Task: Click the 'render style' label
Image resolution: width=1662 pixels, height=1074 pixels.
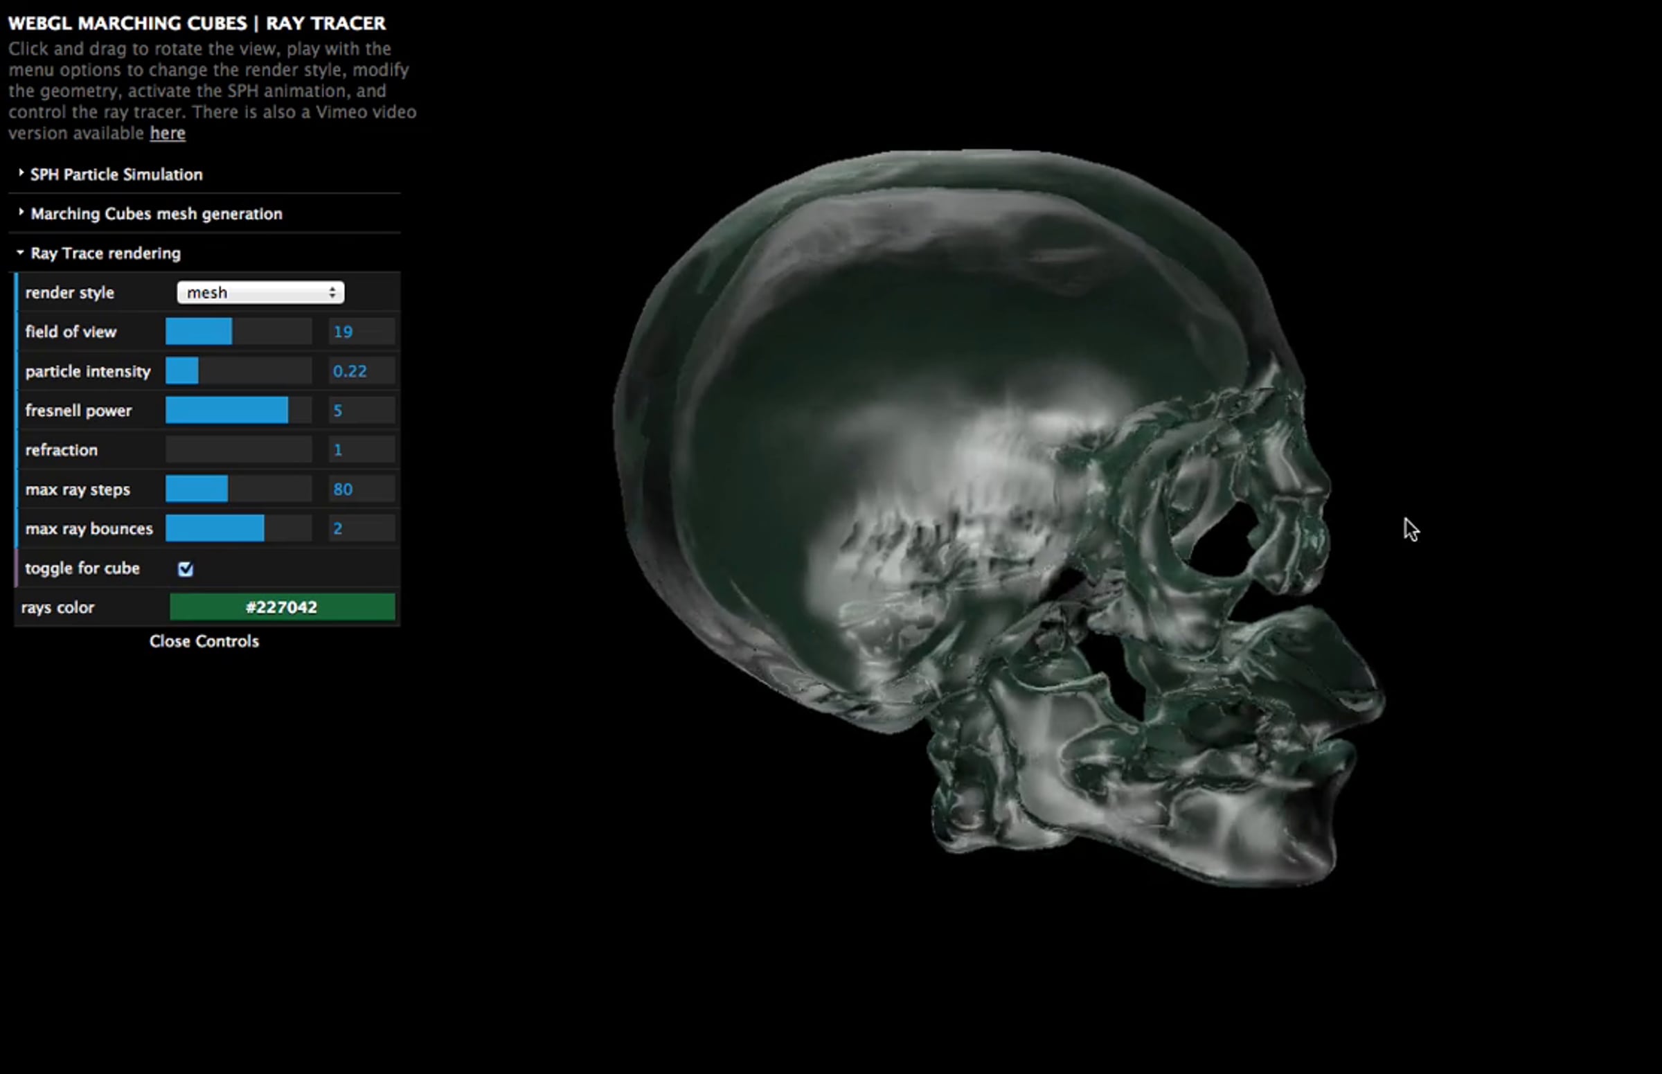Action: point(70,292)
